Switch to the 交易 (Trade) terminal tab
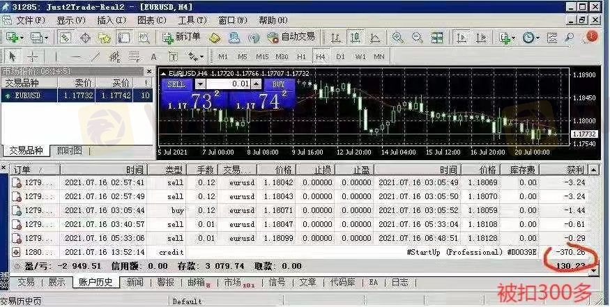The height and width of the screenshot is (307, 610). [x=25, y=282]
